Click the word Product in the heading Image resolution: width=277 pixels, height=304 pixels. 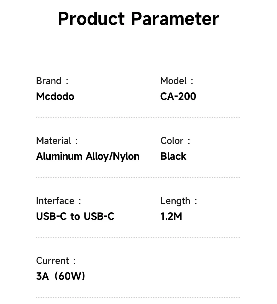click(x=91, y=19)
